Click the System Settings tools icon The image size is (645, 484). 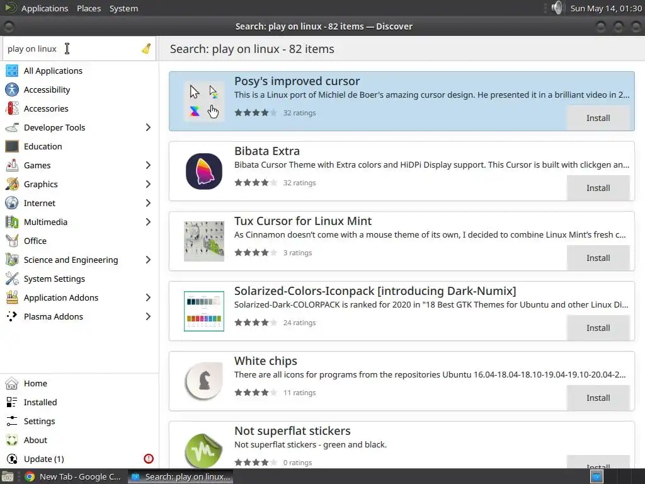[12, 279]
